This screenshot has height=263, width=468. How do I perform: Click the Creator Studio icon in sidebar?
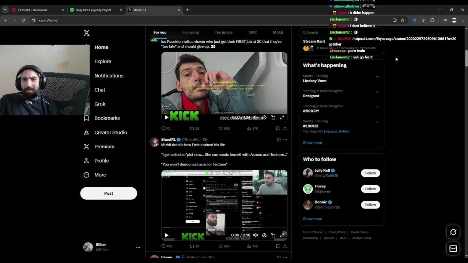pos(86,132)
